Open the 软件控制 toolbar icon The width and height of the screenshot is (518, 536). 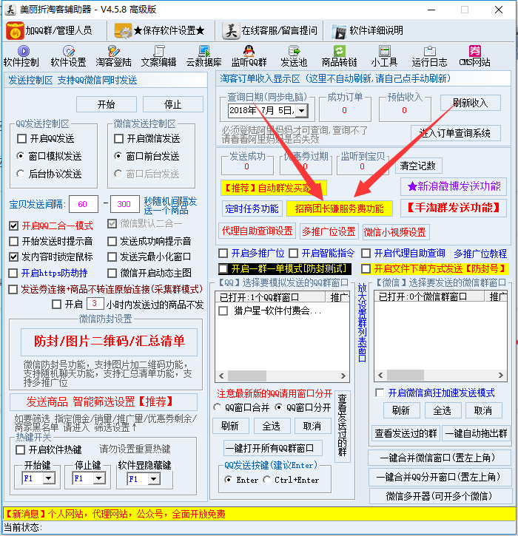click(23, 51)
